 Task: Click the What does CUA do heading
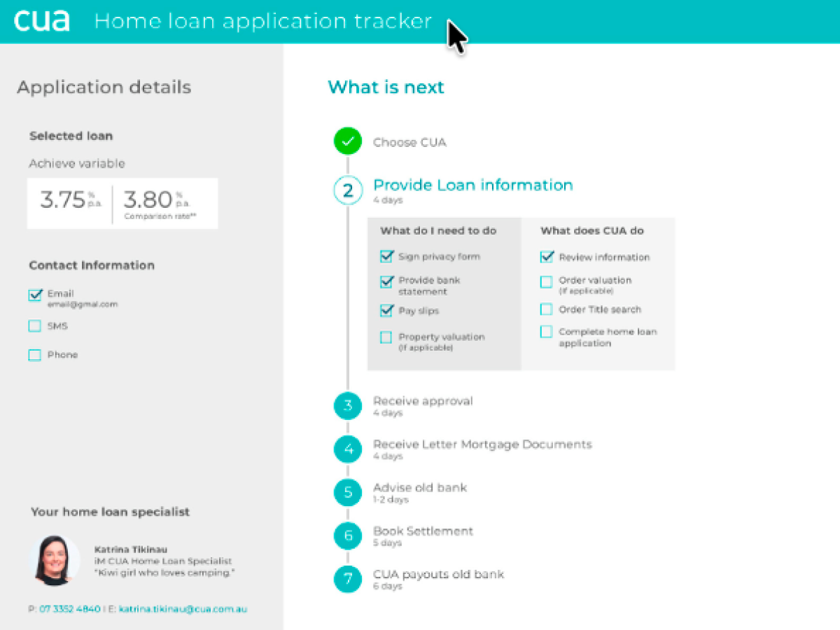(592, 231)
